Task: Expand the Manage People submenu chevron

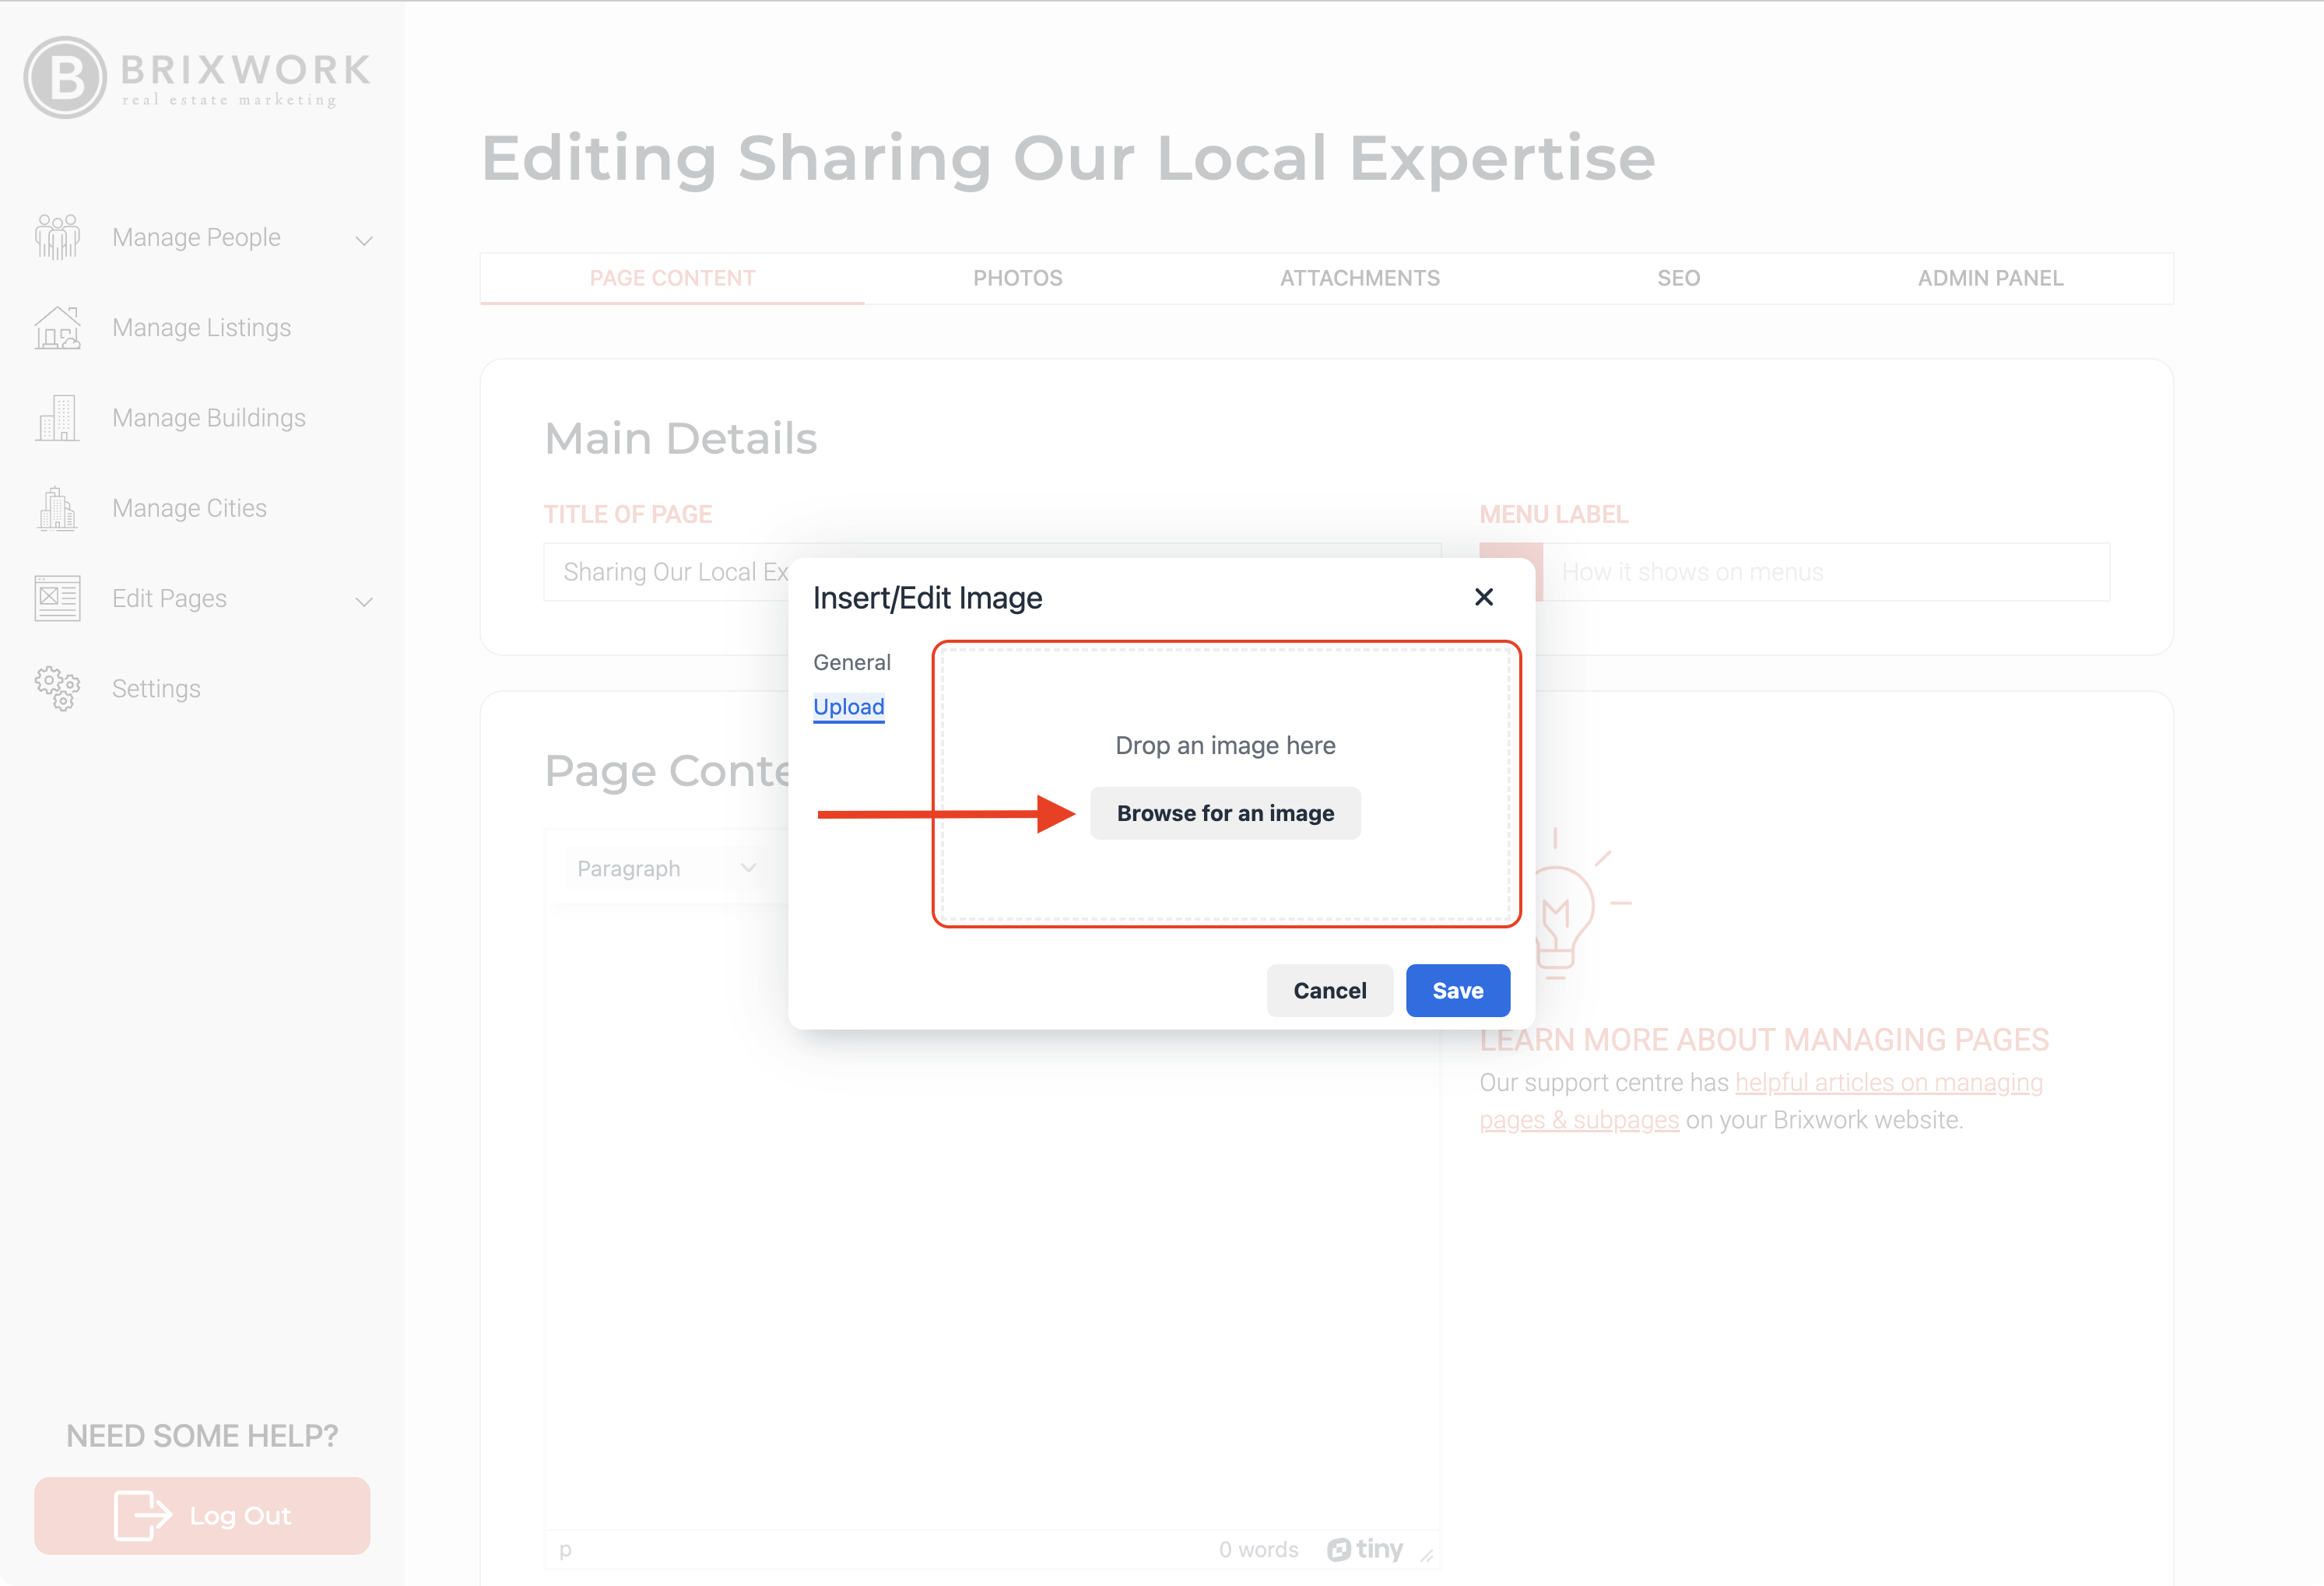Action: point(364,240)
